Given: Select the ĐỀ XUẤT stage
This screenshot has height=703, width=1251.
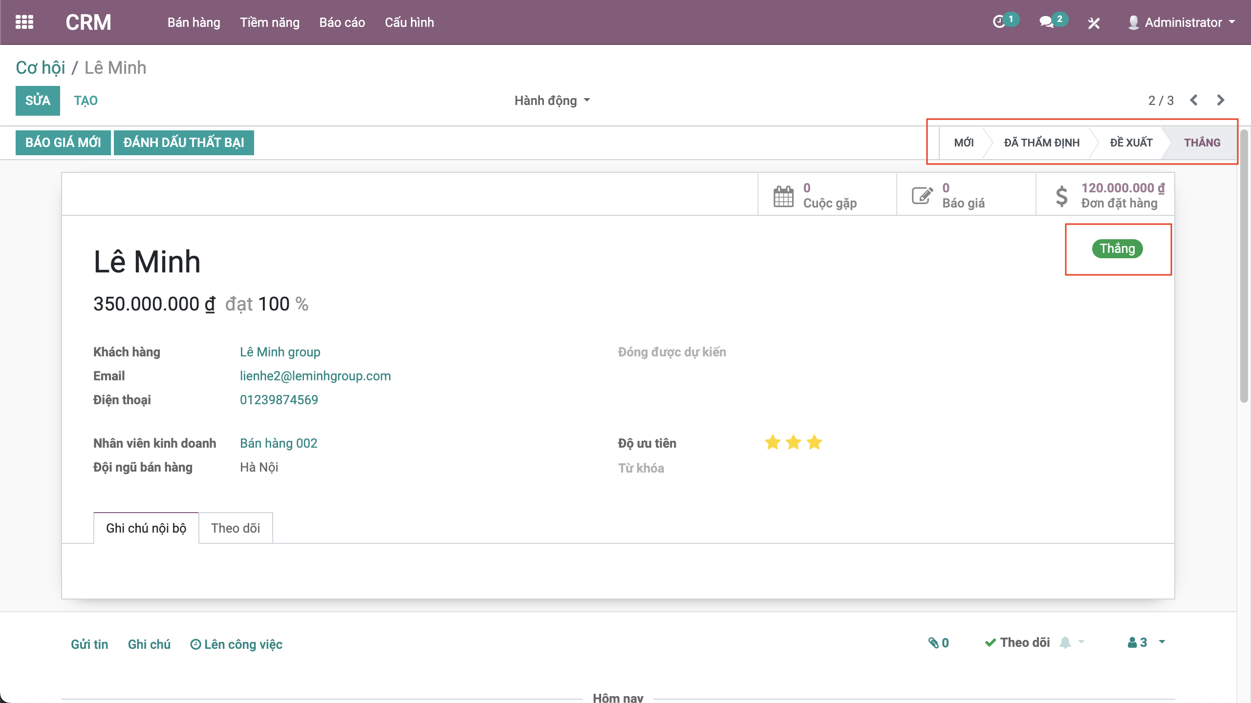Looking at the screenshot, I should (x=1131, y=143).
